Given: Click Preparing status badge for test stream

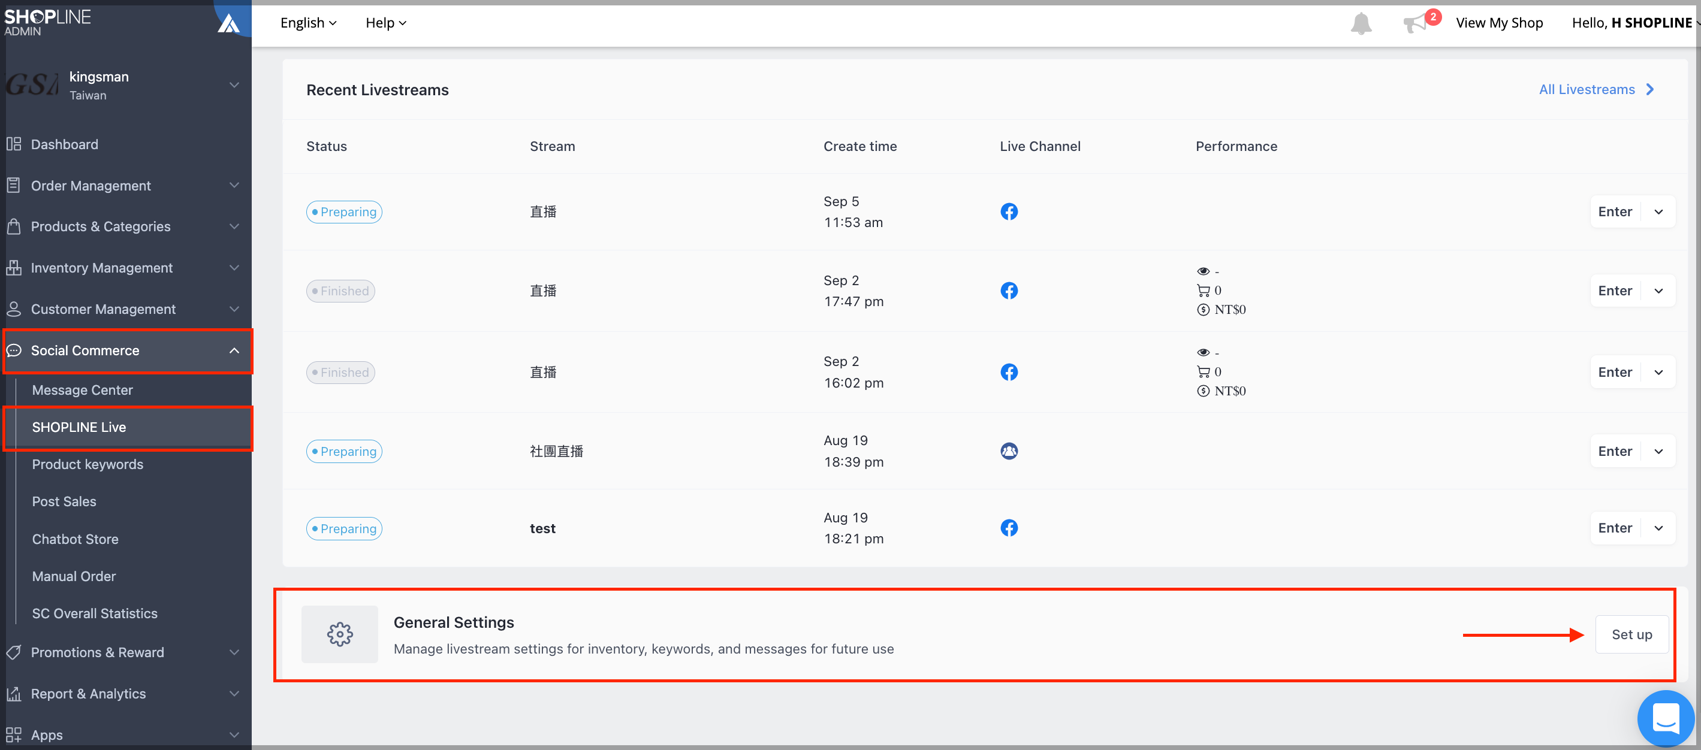Looking at the screenshot, I should coord(344,529).
